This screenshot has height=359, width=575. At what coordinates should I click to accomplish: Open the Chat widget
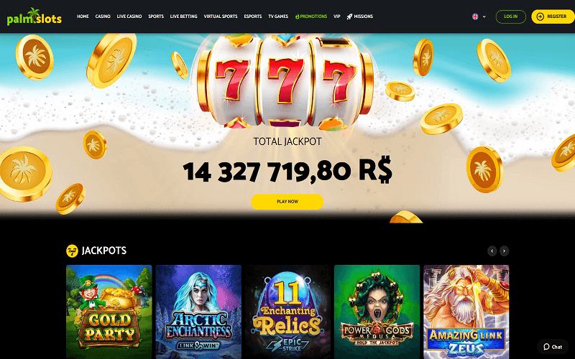553,347
